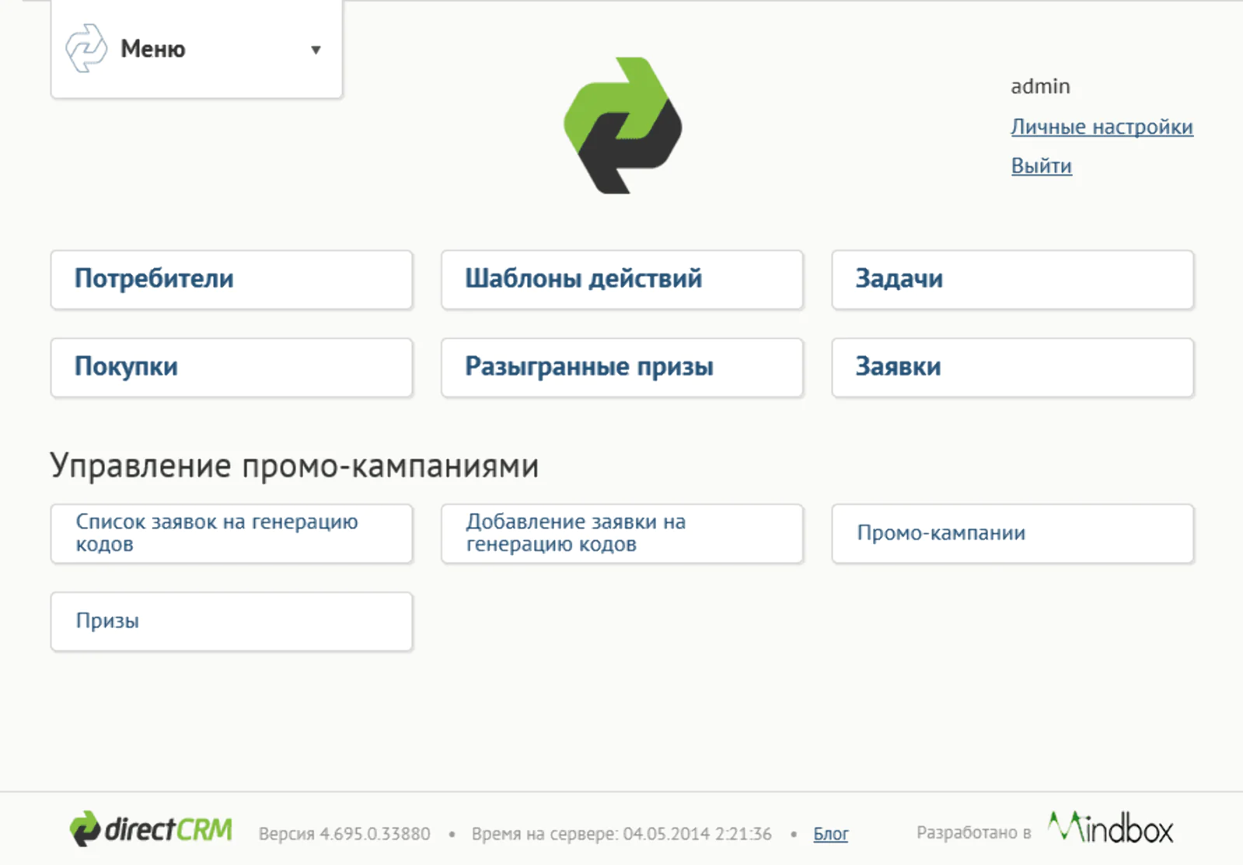Open the Заявки section
This screenshot has height=865, width=1243.
coord(1012,367)
